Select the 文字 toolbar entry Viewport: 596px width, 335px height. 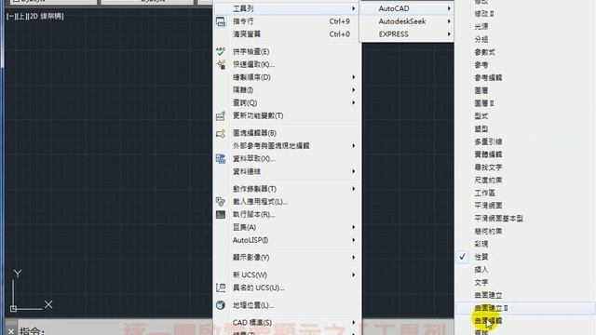coord(481,283)
